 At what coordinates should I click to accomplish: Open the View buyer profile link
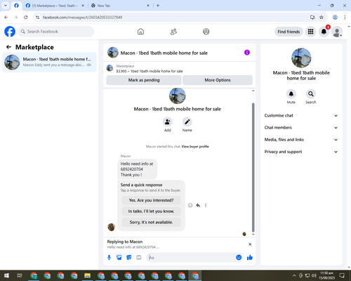click(195, 147)
